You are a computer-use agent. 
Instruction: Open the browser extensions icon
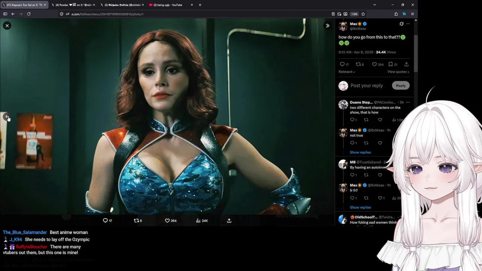(x=396, y=14)
